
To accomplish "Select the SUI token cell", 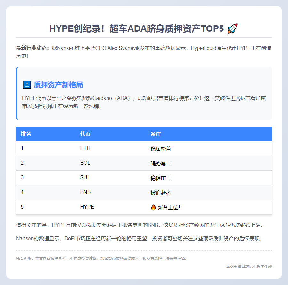I will [x=84, y=178].
